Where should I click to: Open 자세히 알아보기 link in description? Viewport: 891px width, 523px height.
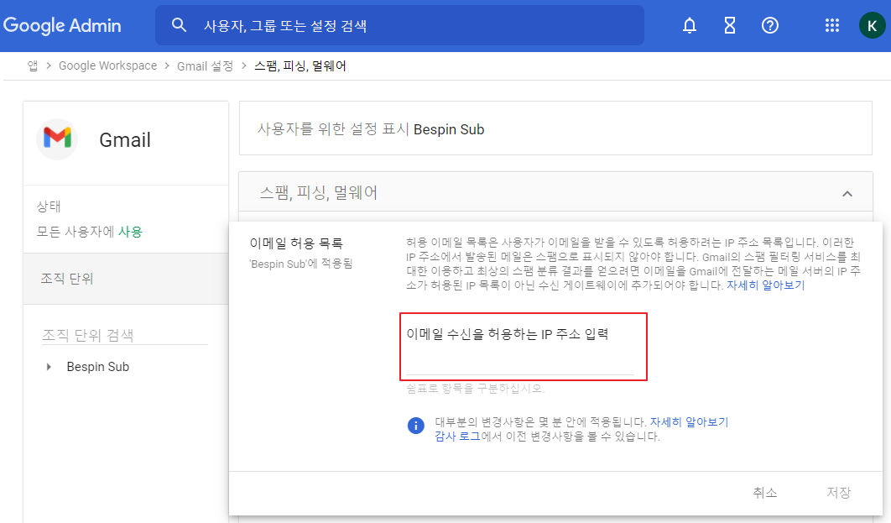[x=766, y=285]
